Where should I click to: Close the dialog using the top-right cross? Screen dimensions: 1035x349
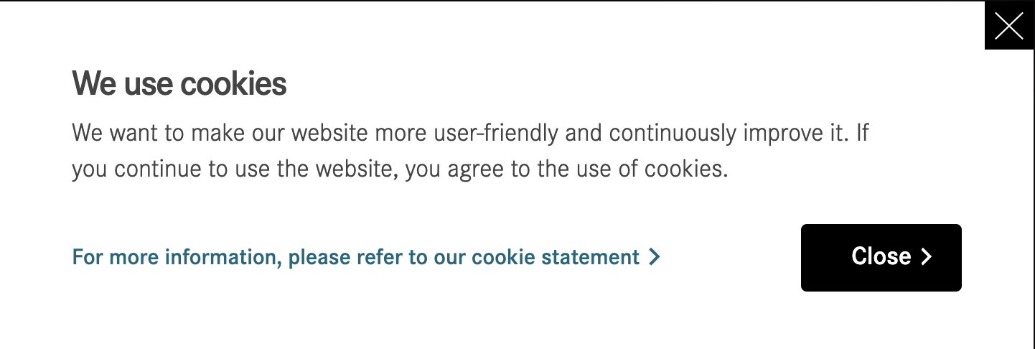pyautogui.click(x=1009, y=26)
